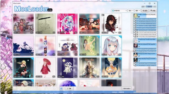Open the image source site dropdown
169x94 pixels.
click(119, 11)
